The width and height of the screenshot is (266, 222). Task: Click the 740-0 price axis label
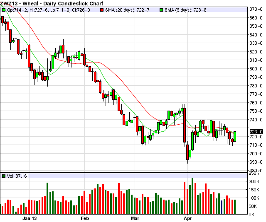pyautogui.click(x=256, y=120)
